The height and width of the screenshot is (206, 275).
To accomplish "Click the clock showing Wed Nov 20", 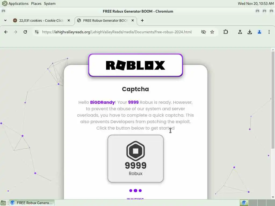I will 256,3.
